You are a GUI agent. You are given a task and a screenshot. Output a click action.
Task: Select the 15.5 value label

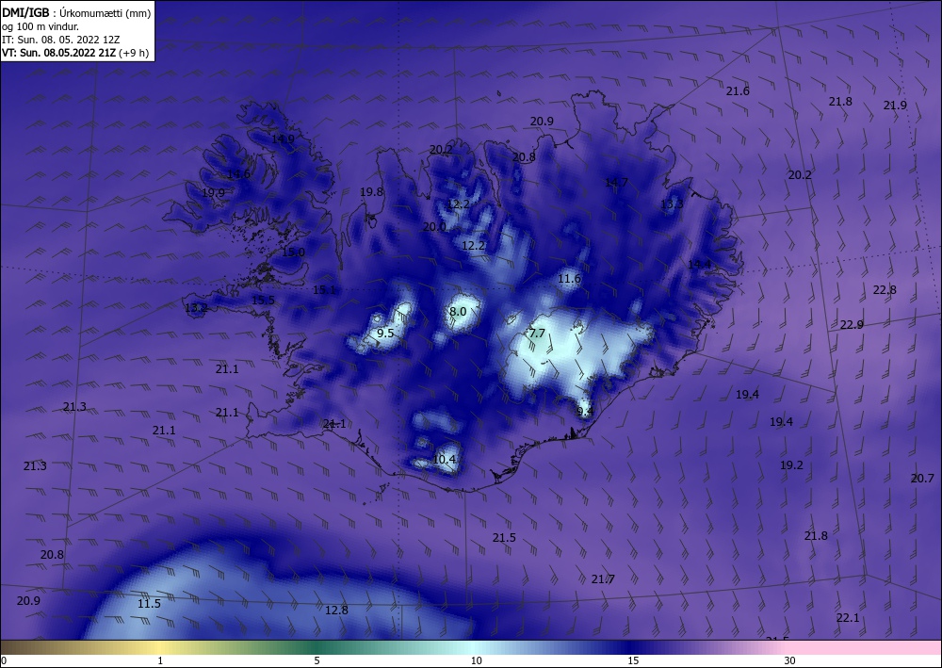tap(263, 301)
